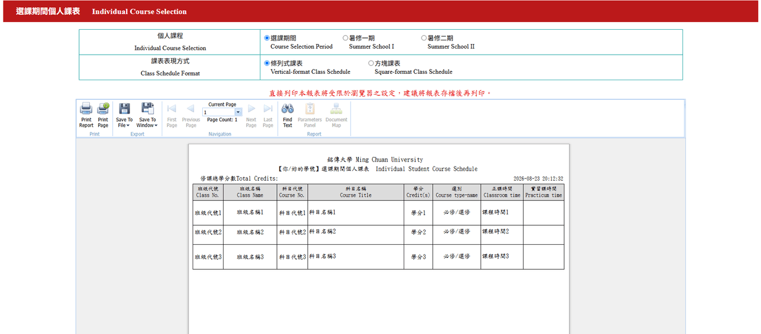Click the Class No. column header
Image resolution: width=761 pixels, height=334 pixels.
(x=207, y=192)
